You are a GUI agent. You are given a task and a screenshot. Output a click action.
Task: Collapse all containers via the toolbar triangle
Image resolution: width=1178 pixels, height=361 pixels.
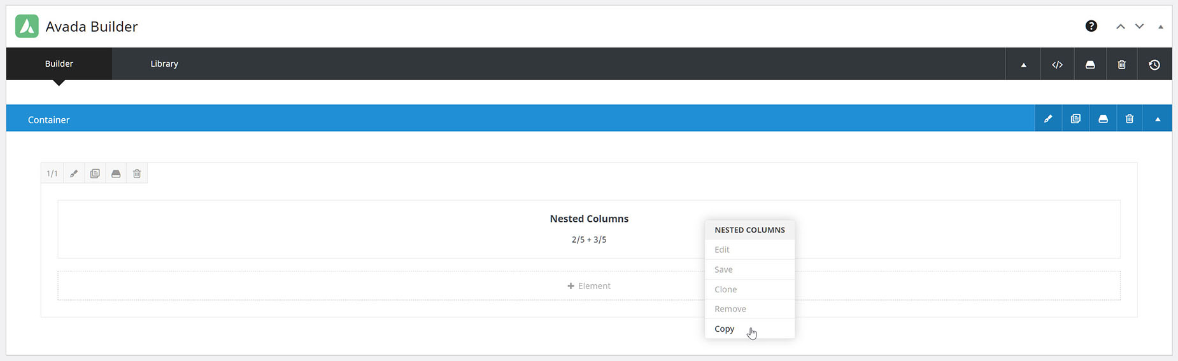pyautogui.click(x=1023, y=64)
